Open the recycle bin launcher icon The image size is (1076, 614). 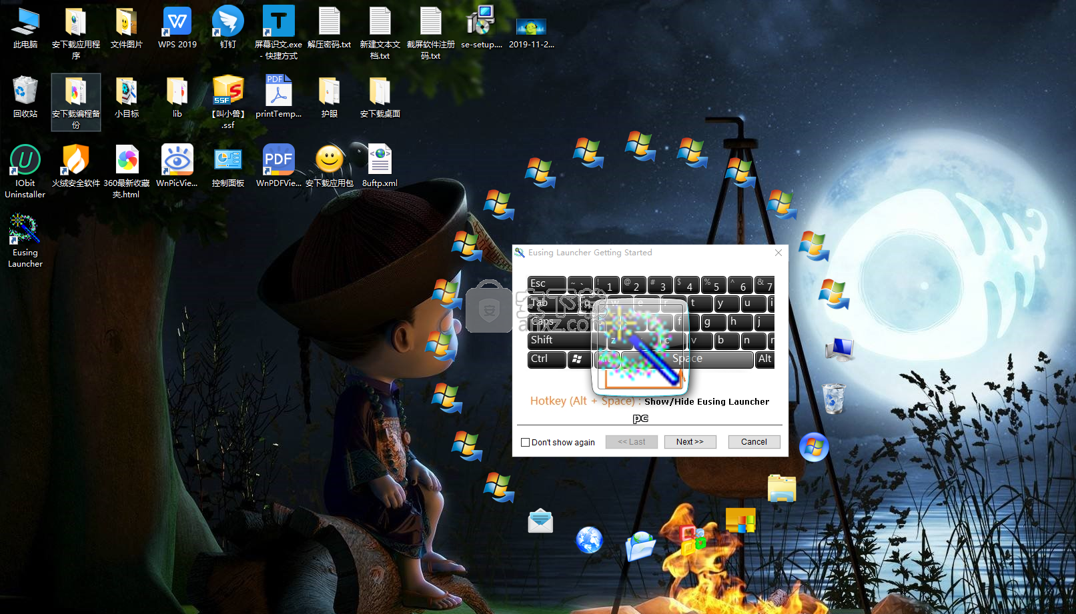[x=833, y=398]
